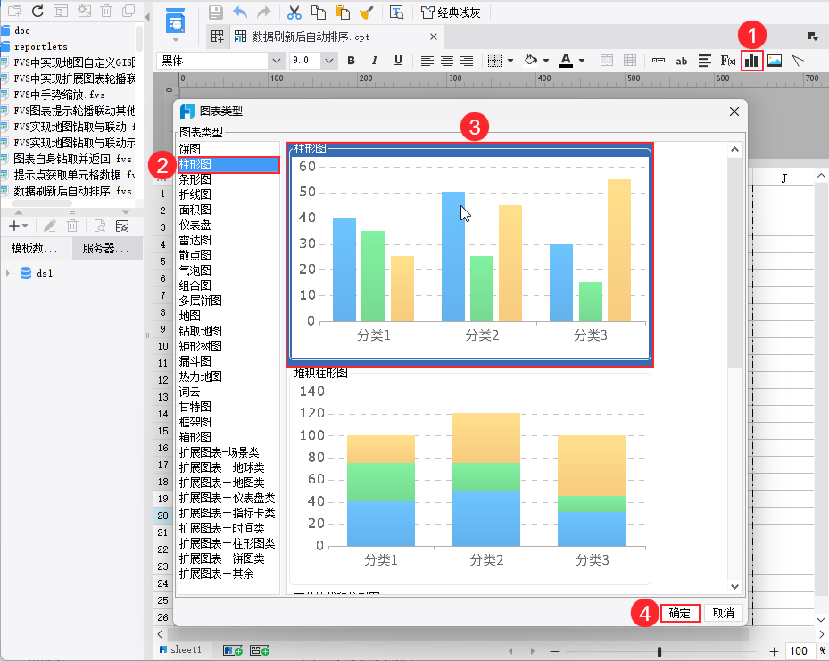The width and height of the screenshot is (829, 661).
Task: Open the reportlets folder in file tree
Action: coord(41,46)
